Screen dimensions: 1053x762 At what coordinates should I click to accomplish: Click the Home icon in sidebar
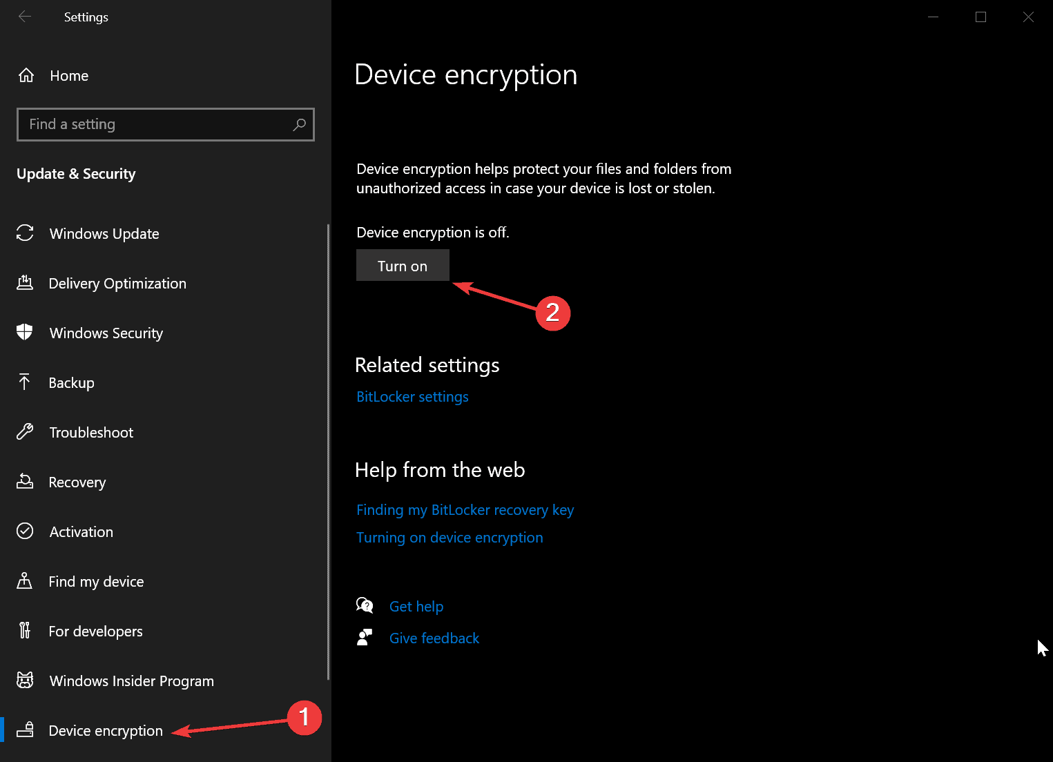coord(26,75)
